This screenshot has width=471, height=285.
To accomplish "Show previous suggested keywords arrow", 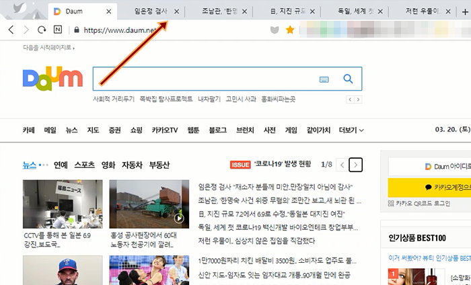I will click(x=351, y=99).
